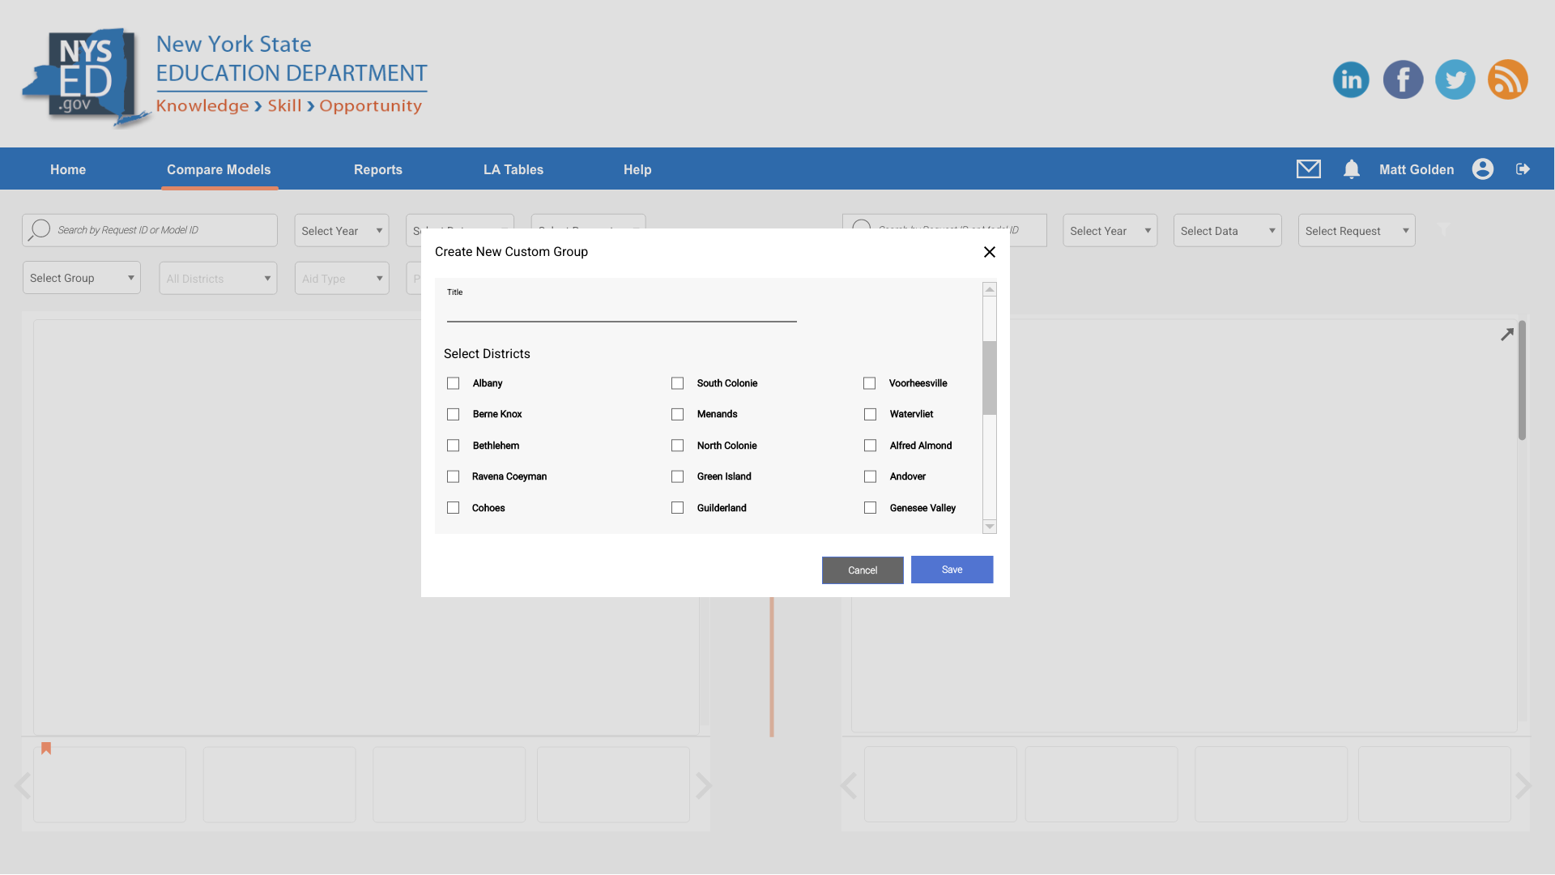Open the RSS feed icon

1507,79
